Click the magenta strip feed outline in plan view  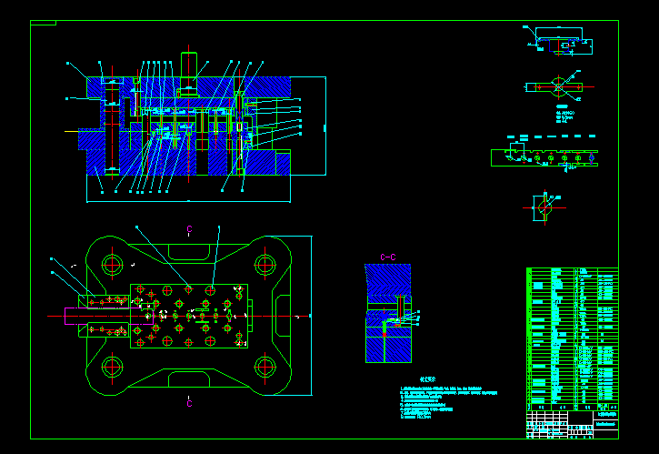pyautogui.click(x=109, y=316)
